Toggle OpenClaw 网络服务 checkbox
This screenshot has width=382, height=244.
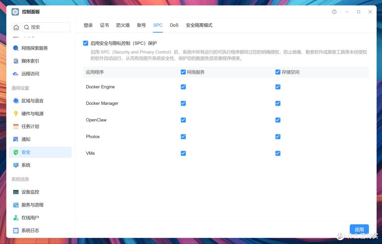(183, 120)
